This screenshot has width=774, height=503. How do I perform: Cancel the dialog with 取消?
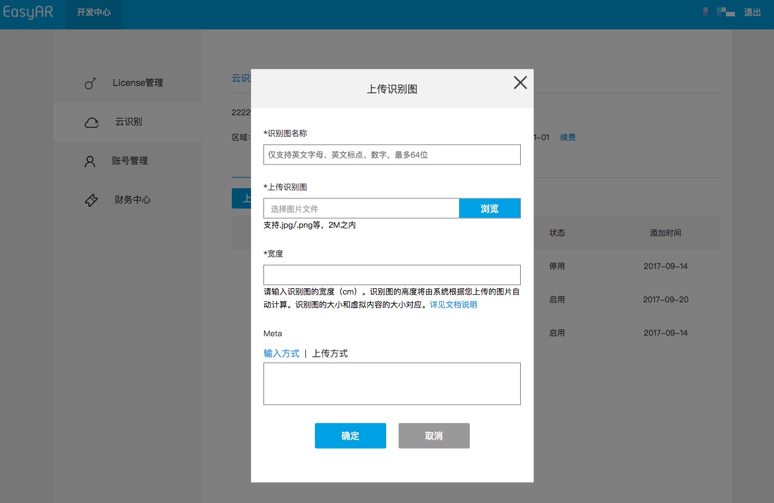434,435
